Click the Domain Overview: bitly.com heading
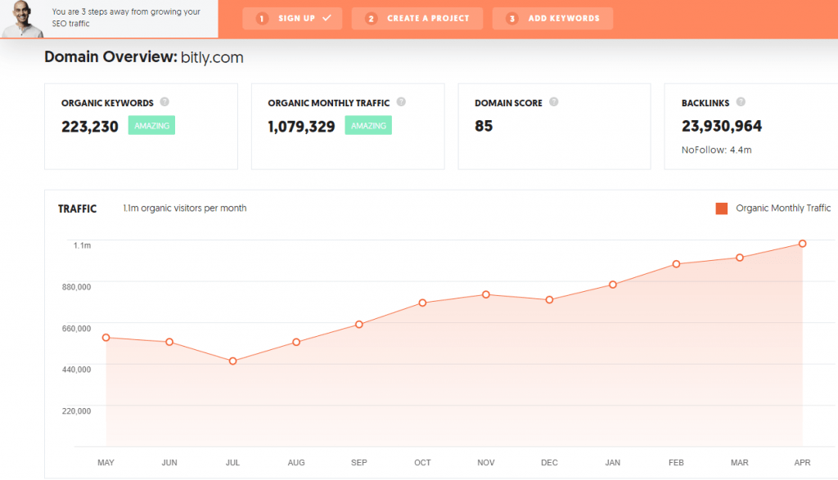 (144, 57)
